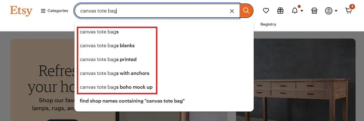Open notifications bell icon
This screenshot has width=364, height=121.
[x=295, y=11]
